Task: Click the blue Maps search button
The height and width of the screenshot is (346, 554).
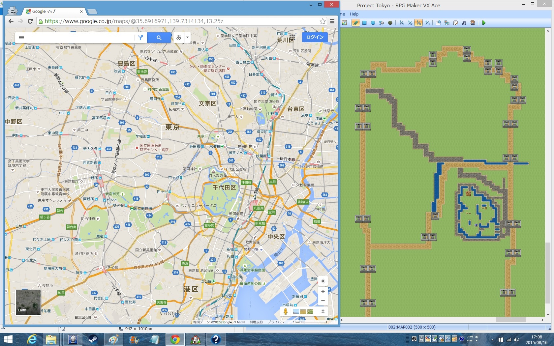Action: tap(159, 38)
